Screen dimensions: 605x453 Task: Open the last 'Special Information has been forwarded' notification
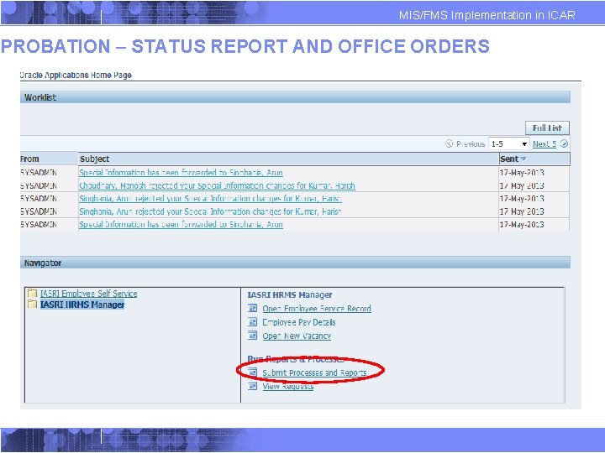pos(181,224)
